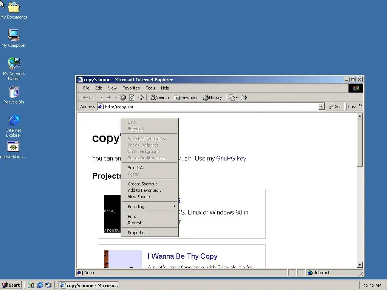Open the Tools menu
387x290 pixels.
click(150, 88)
